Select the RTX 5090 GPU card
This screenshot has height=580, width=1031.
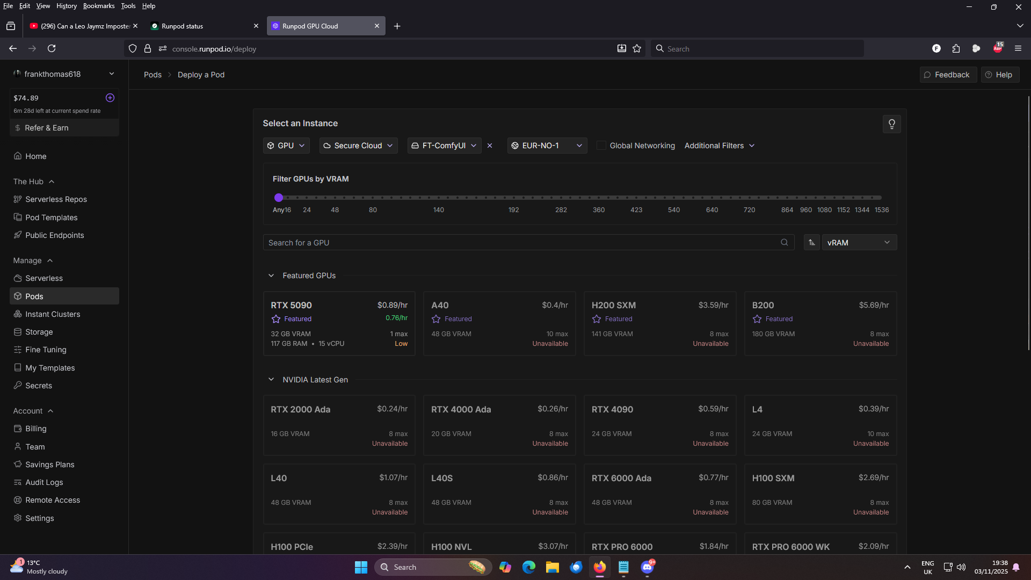click(x=339, y=324)
